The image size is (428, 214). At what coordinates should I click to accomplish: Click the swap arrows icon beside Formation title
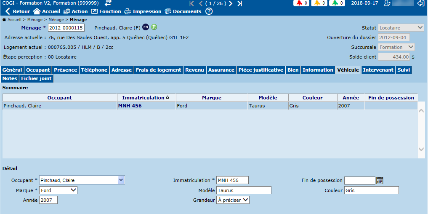[108, 3]
